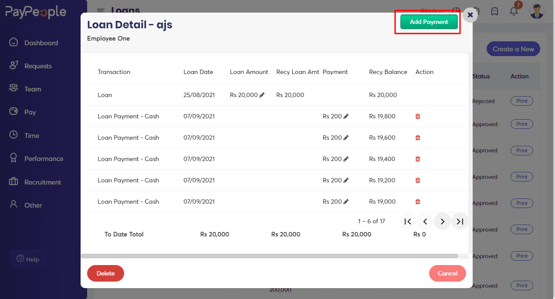Open Recruitment in the sidebar
This screenshot has width=555, height=299.
coord(43,182)
